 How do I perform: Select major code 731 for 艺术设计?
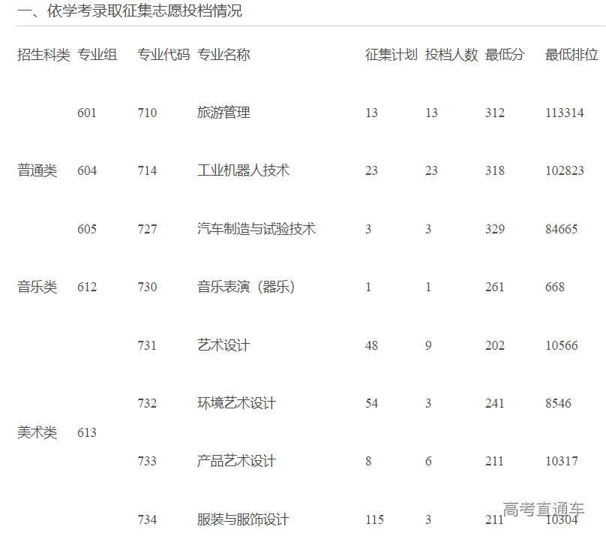click(x=147, y=345)
